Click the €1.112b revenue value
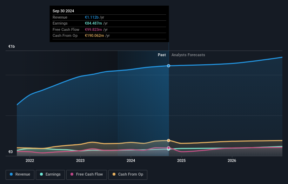Image resolution: width=288 pixels, height=184 pixels. pos(92,17)
